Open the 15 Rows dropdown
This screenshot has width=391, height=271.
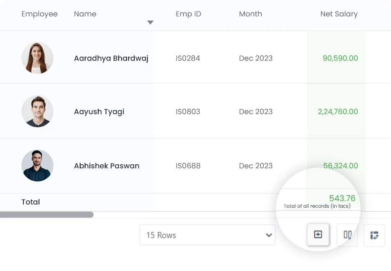point(207,235)
